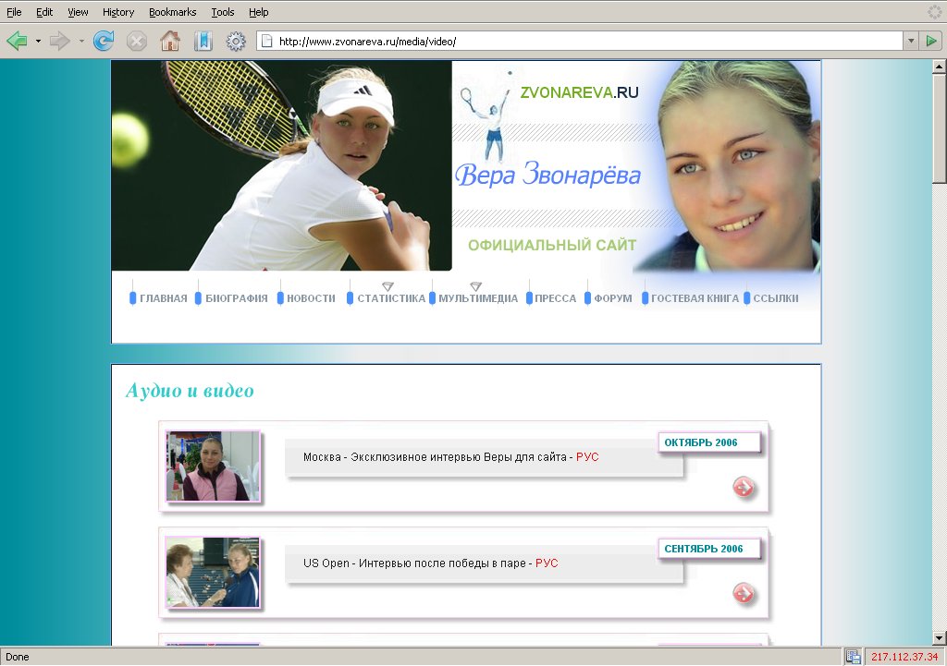Play the September 2006 interview red arrow
The height and width of the screenshot is (666, 947).
point(744,593)
